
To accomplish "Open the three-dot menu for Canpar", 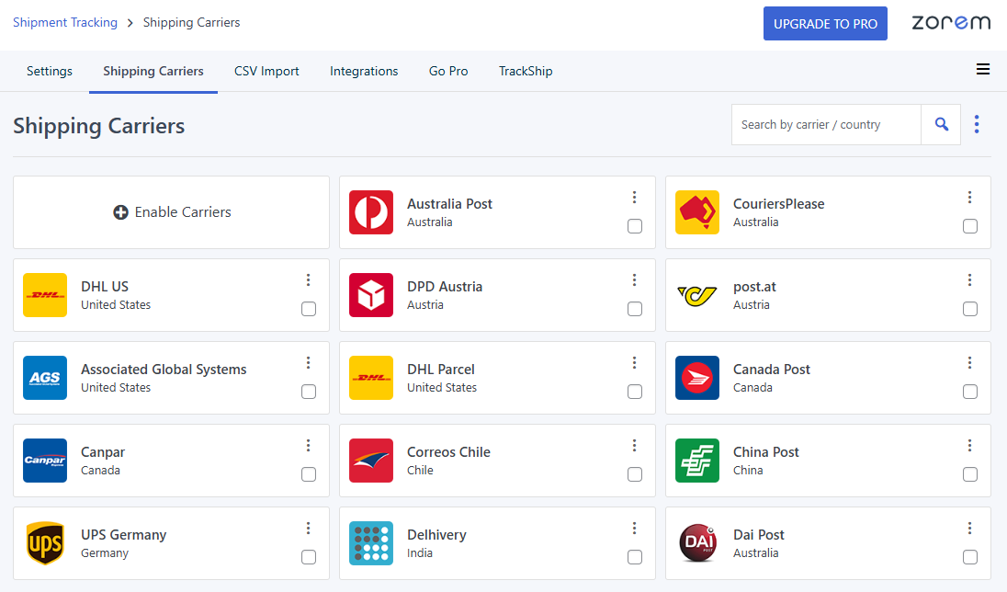I will tap(309, 445).
